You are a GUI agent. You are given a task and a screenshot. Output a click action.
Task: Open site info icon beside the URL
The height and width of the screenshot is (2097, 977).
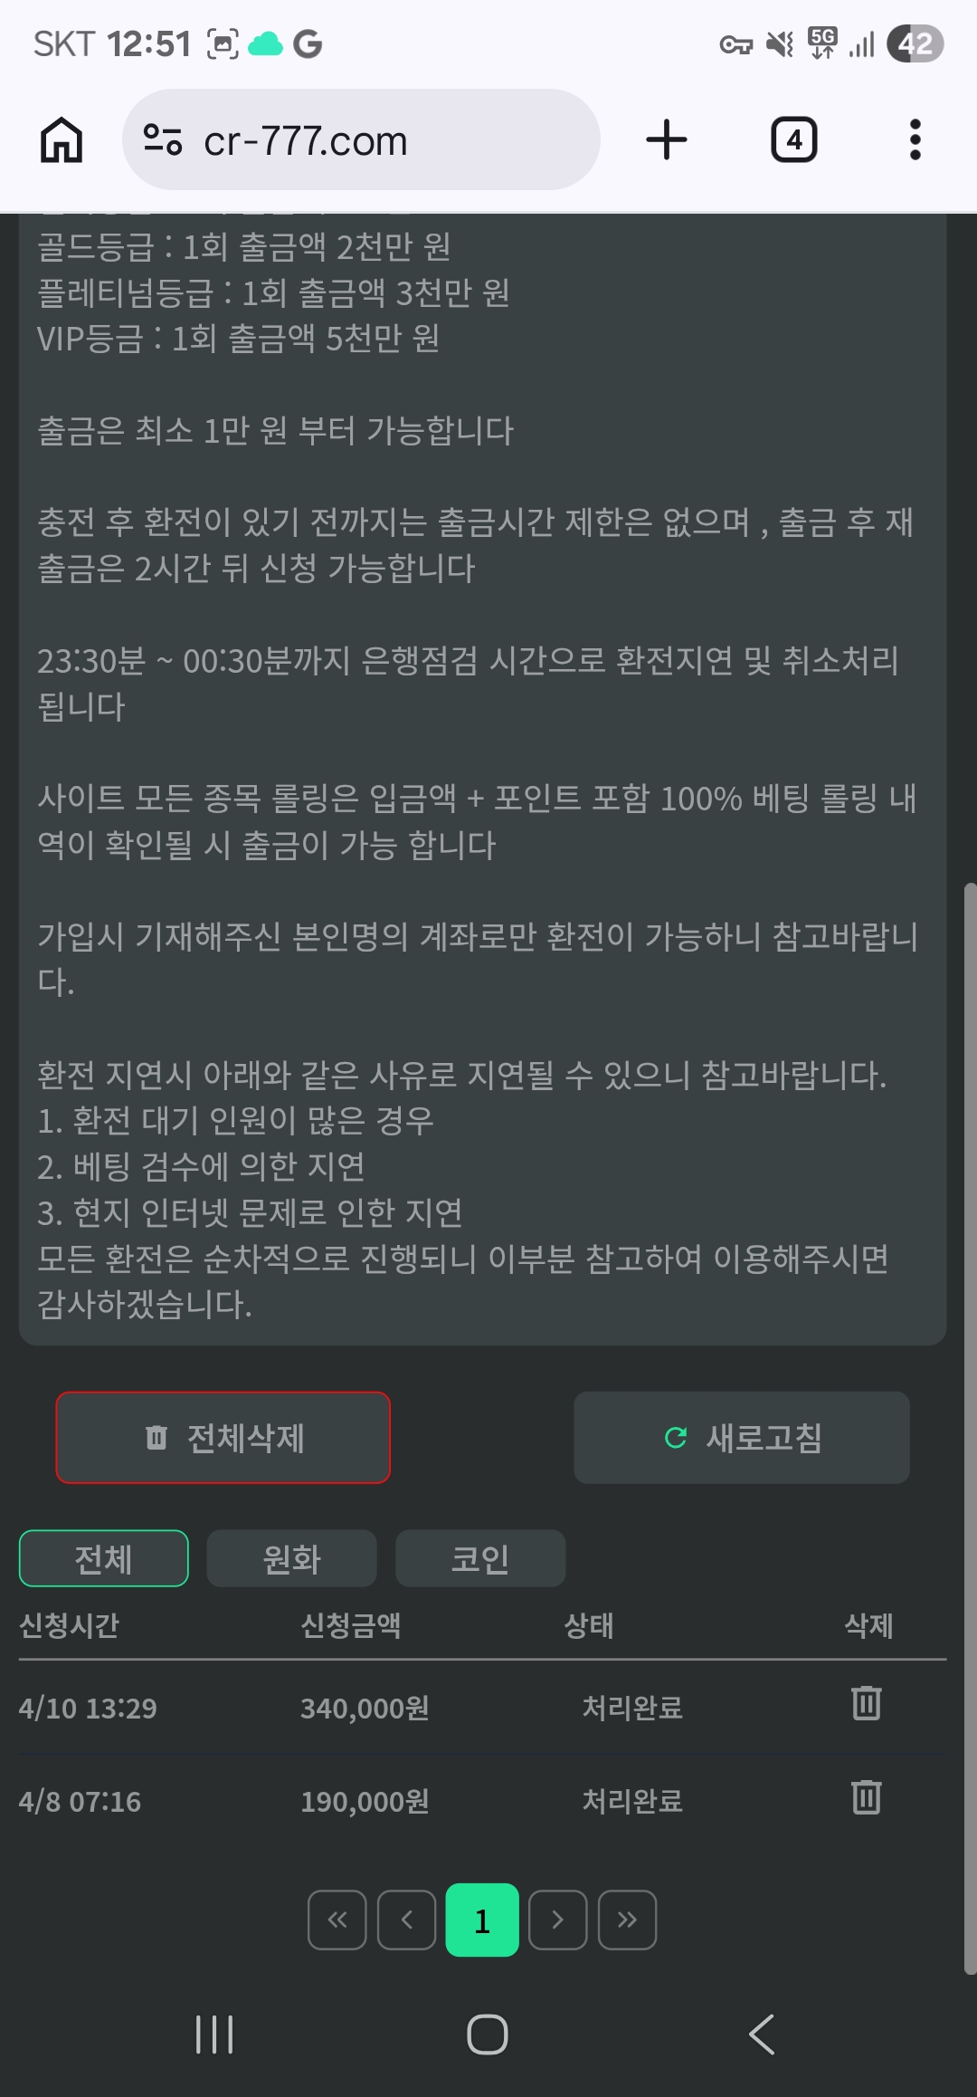[x=163, y=140]
